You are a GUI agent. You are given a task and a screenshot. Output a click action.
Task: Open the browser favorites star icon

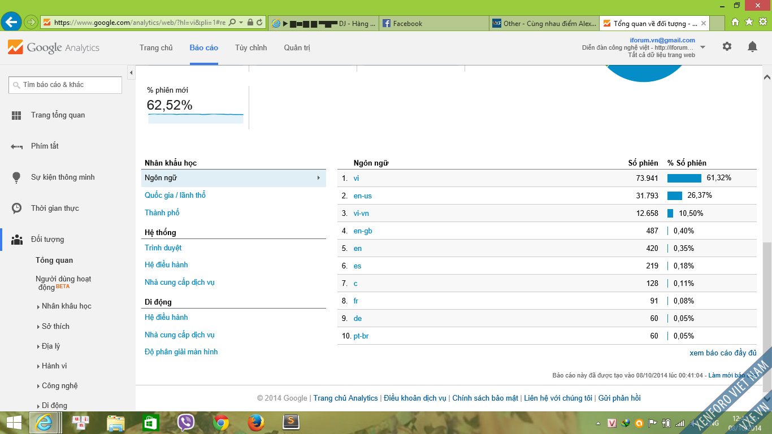point(749,22)
